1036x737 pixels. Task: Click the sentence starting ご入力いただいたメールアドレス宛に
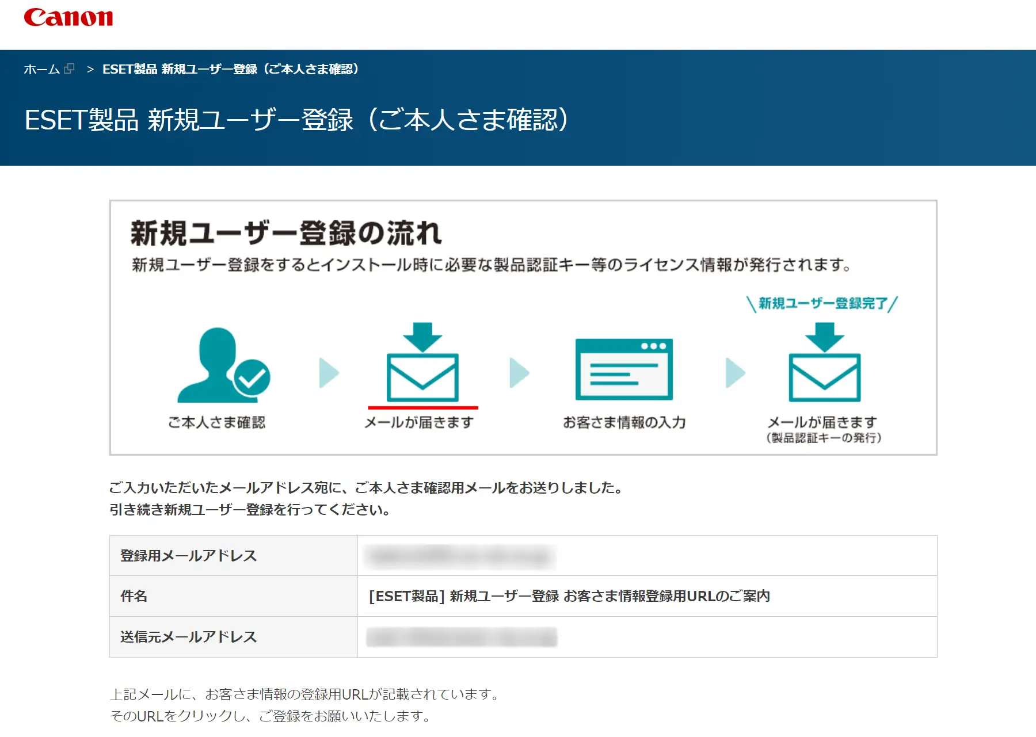pos(367,488)
